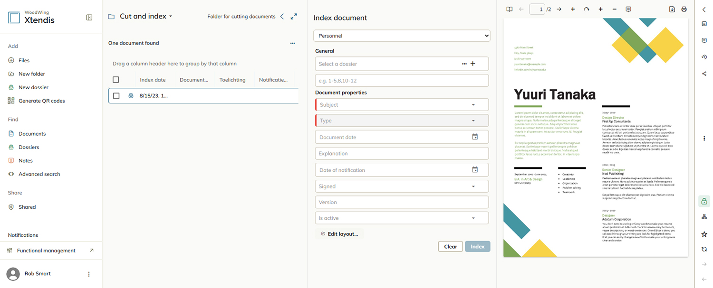This screenshot has height=288, width=713.
Task: Select New folder in Add section
Action: pos(32,74)
